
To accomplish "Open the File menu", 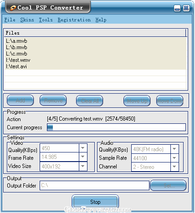I will point(10,20).
